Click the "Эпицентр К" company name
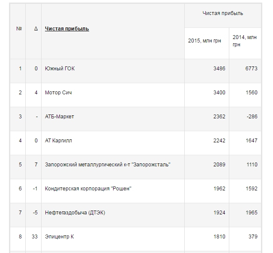This screenshot has width=273, height=253. [60, 237]
